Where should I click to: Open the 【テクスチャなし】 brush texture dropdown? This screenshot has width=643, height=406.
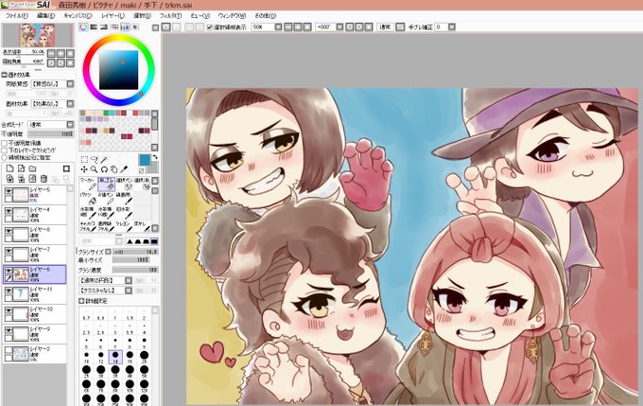click(129, 291)
